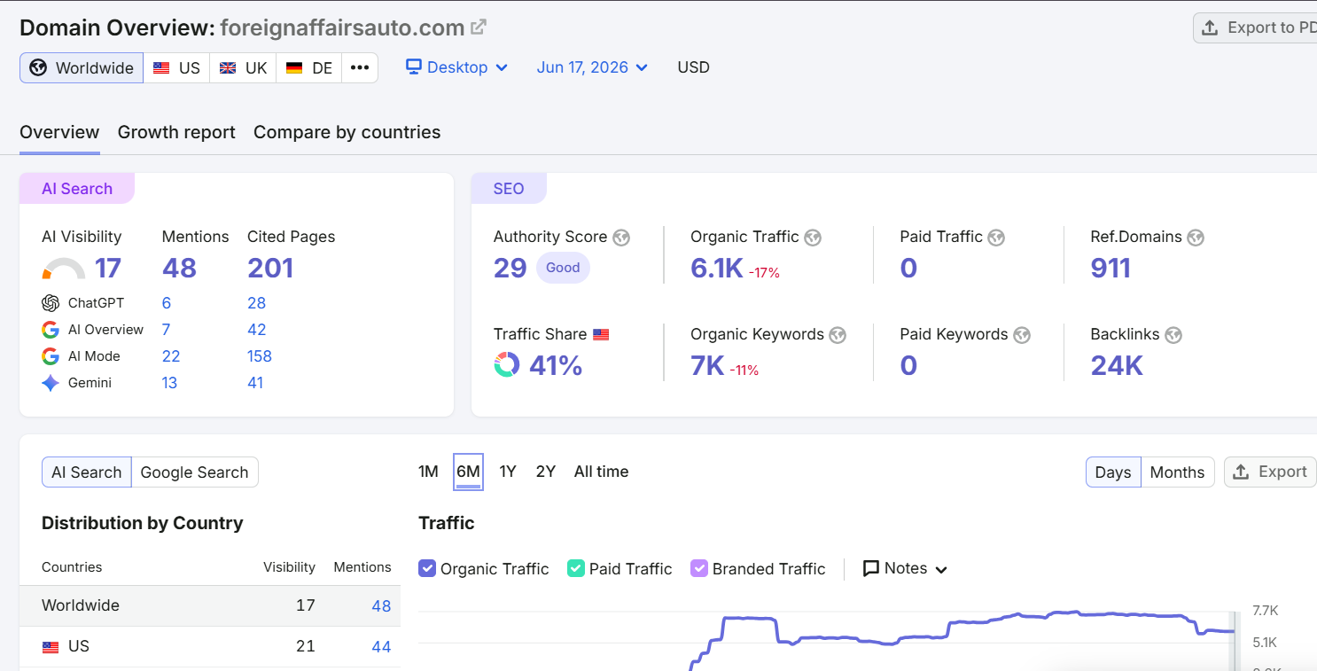Uncheck the Organic Traffic checkbox
Screen dimensions: 1317x671
tap(427, 569)
